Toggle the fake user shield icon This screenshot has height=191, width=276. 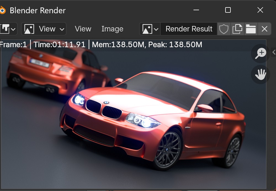pos(224,29)
